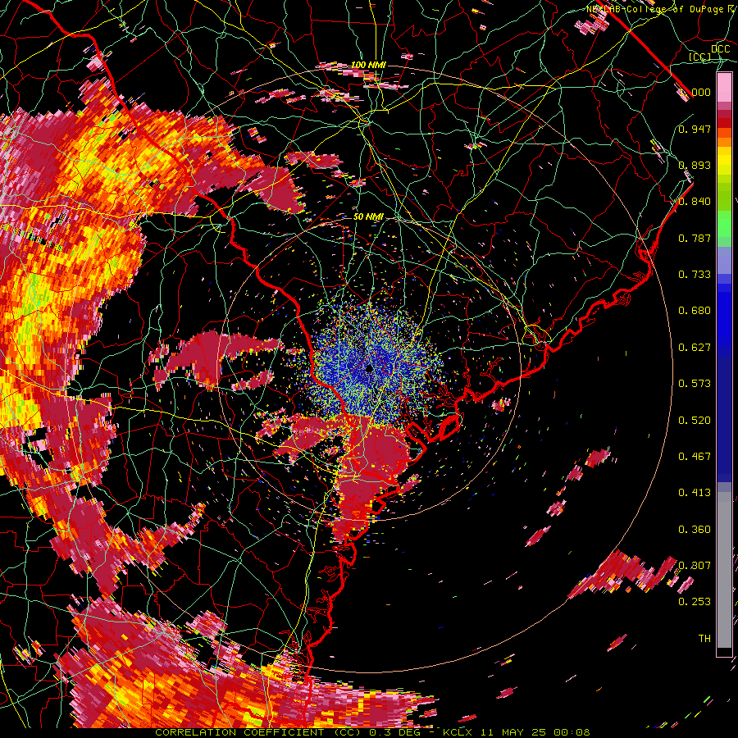This screenshot has height=738, width=738.
Task: Click the 0.787 scale value
Action: pyautogui.click(x=695, y=238)
